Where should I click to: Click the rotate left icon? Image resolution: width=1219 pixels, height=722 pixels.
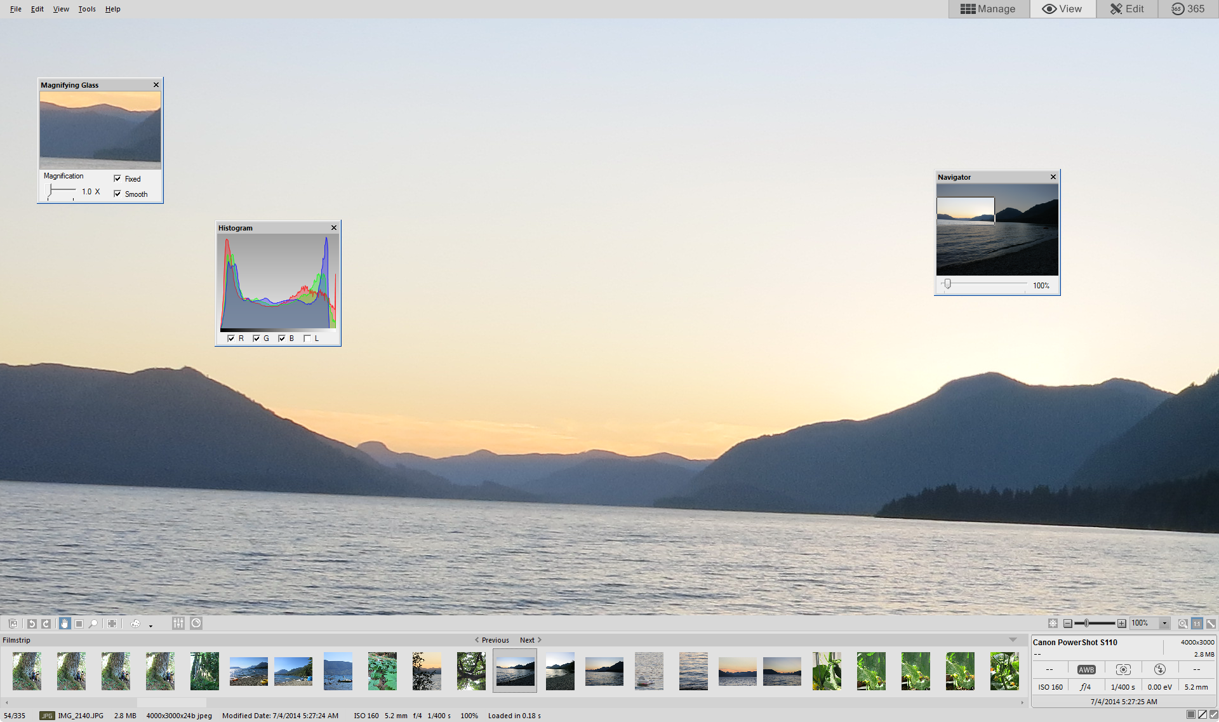pyautogui.click(x=32, y=624)
